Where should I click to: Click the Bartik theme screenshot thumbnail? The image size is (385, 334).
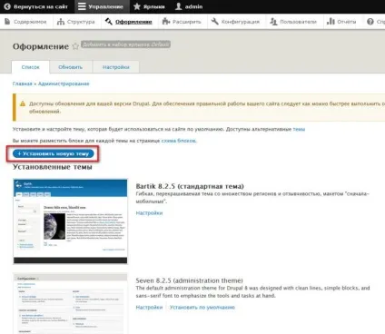pyautogui.click(x=70, y=221)
